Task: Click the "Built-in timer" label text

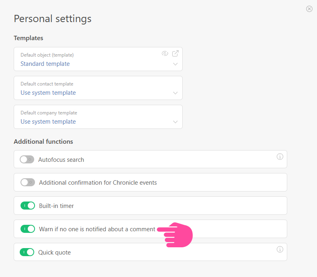Action: click(56, 206)
